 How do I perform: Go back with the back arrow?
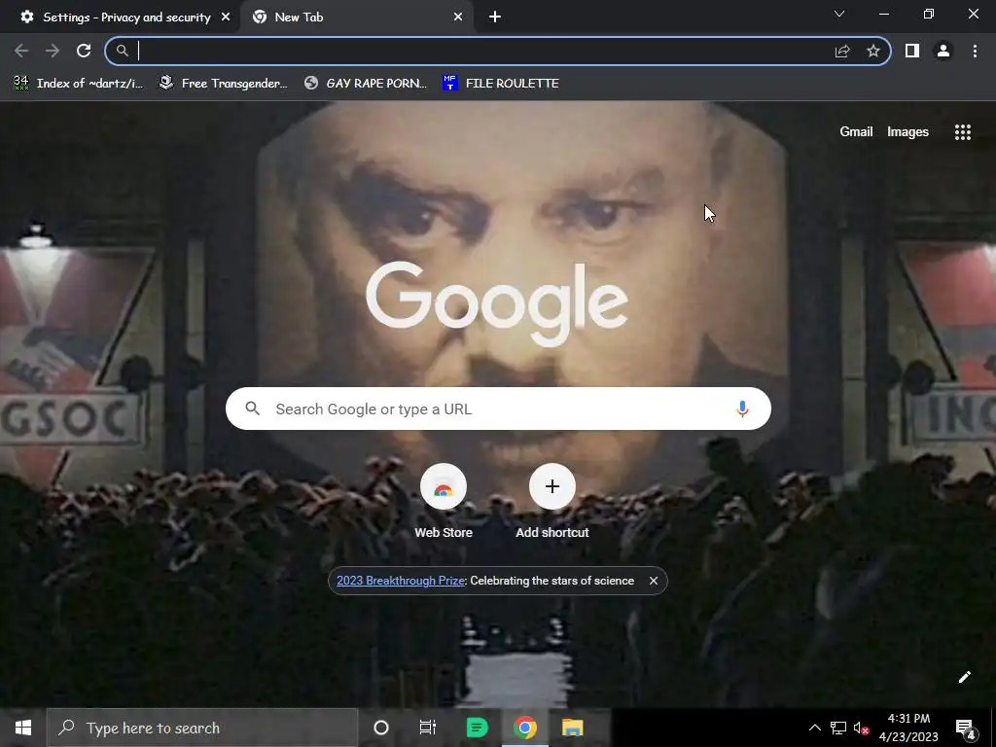pos(21,51)
